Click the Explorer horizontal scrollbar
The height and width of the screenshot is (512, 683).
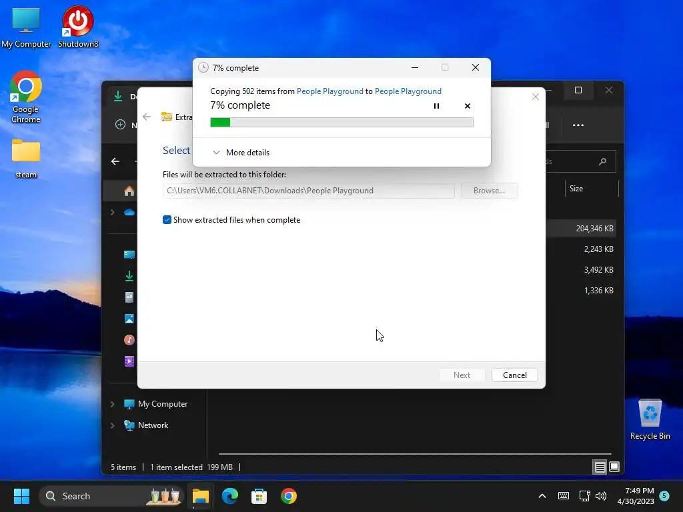click(415, 453)
